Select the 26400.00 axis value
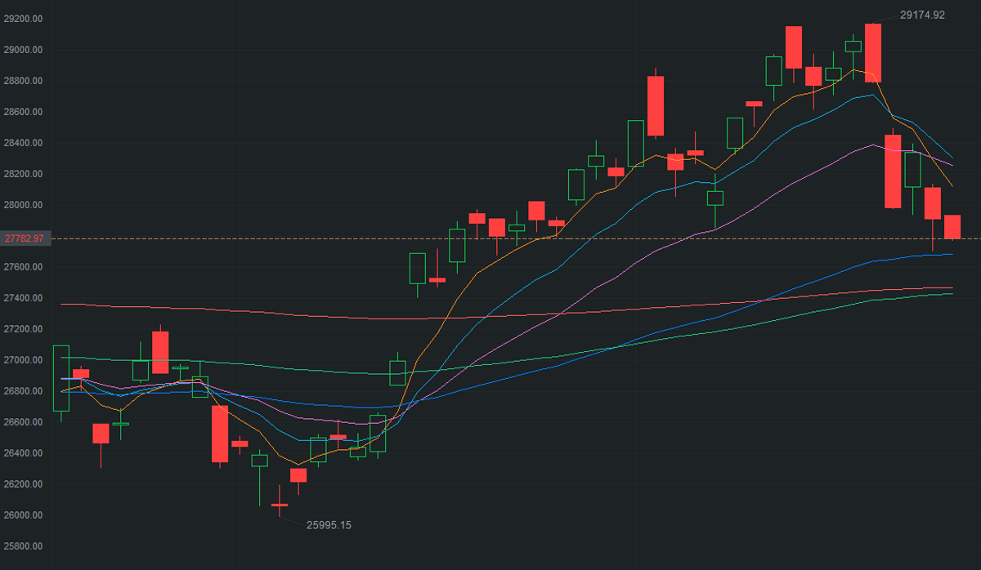The width and height of the screenshot is (981, 570). (x=24, y=453)
